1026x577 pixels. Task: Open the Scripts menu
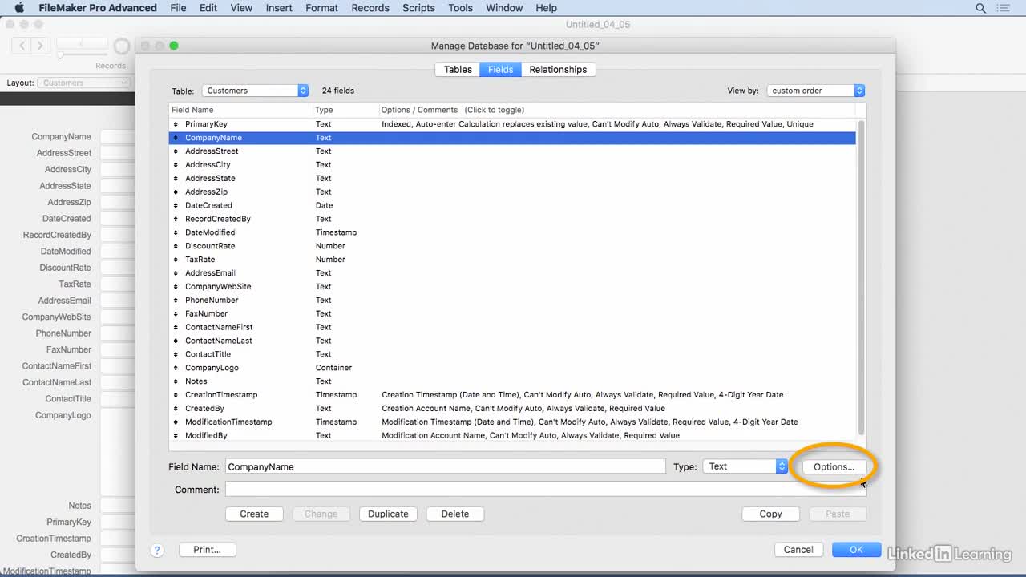[x=418, y=8]
